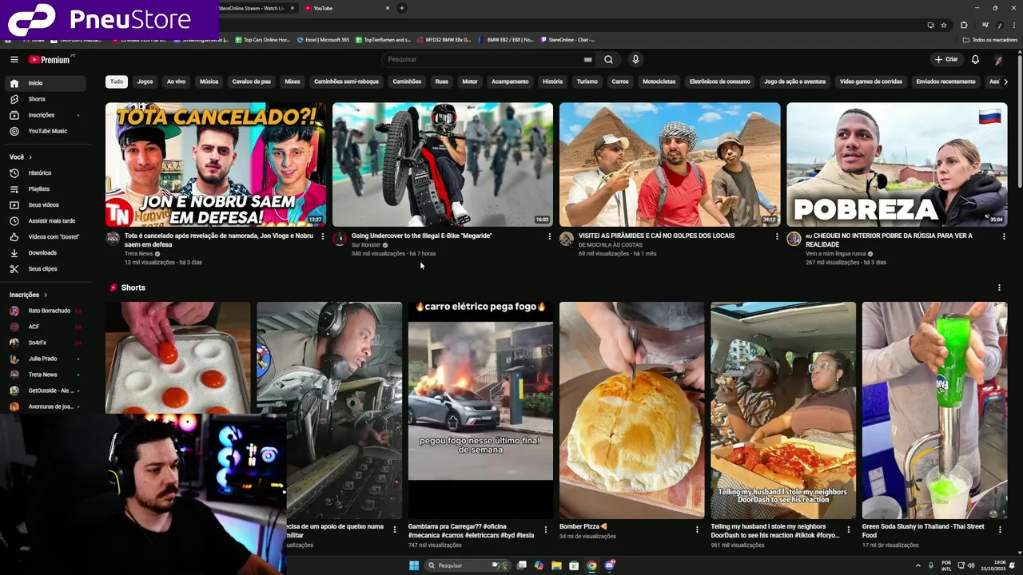Viewport: 1023px width, 575px height.
Task: Click the magnifier search button
Action: tap(608, 59)
